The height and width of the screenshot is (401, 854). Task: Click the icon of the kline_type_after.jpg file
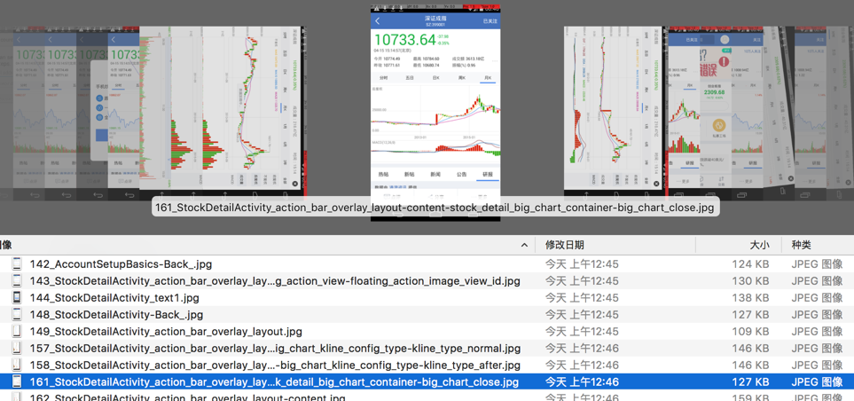17,365
